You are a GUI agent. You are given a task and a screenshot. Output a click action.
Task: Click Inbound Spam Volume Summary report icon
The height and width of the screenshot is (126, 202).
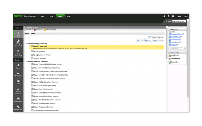point(32,89)
